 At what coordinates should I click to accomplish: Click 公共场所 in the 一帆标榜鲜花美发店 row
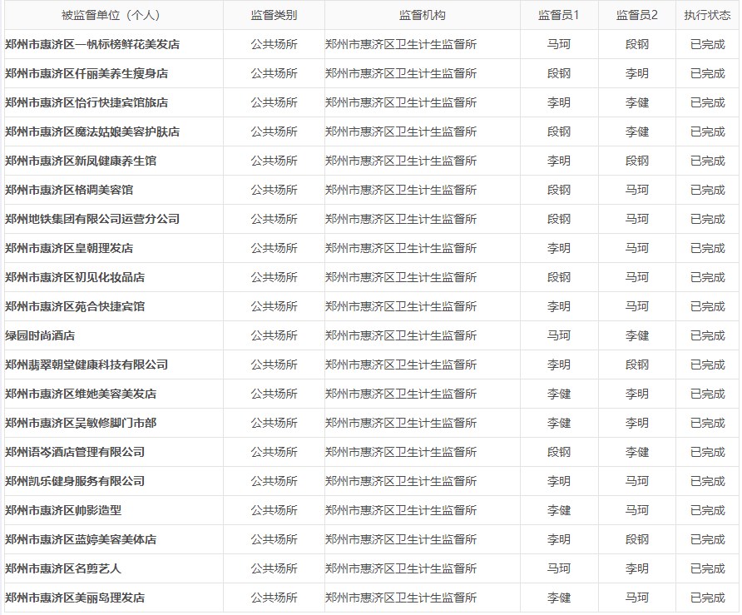tap(274, 44)
